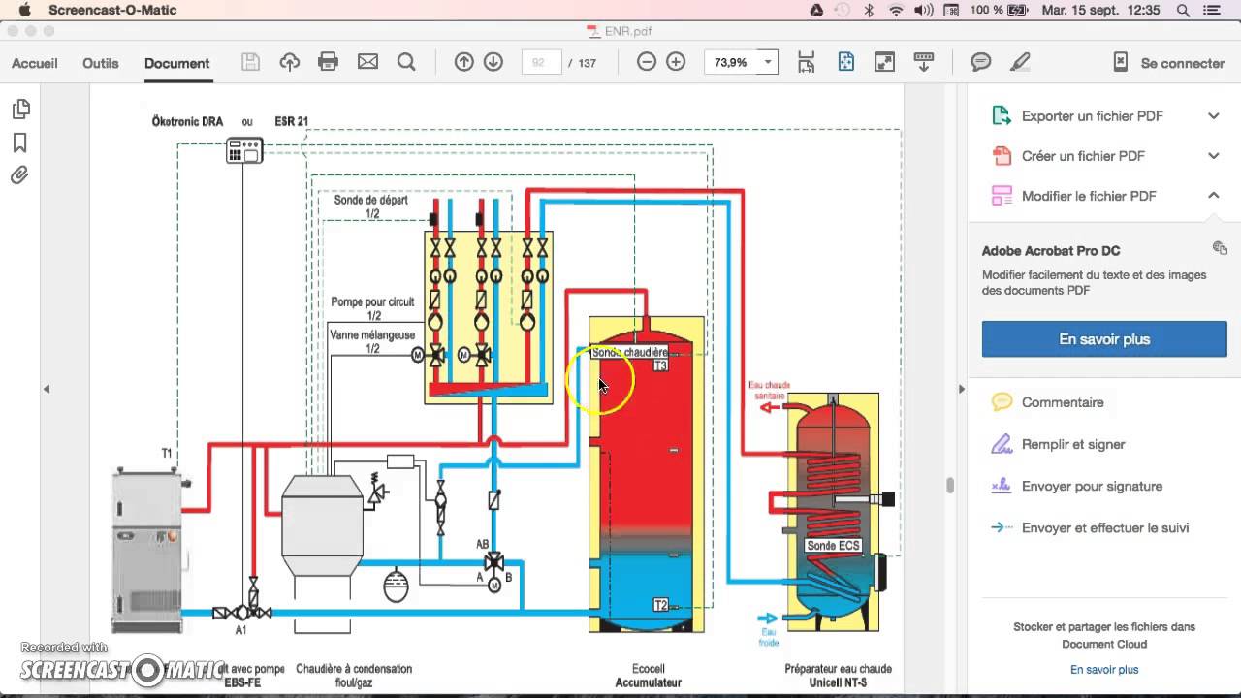Click Créer un fichier PDF label
The image size is (1241, 698).
click(x=1083, y=156)
